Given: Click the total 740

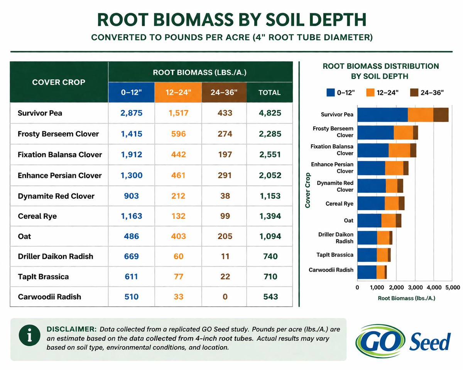Looking at the screenshot, I should point(270,256).
